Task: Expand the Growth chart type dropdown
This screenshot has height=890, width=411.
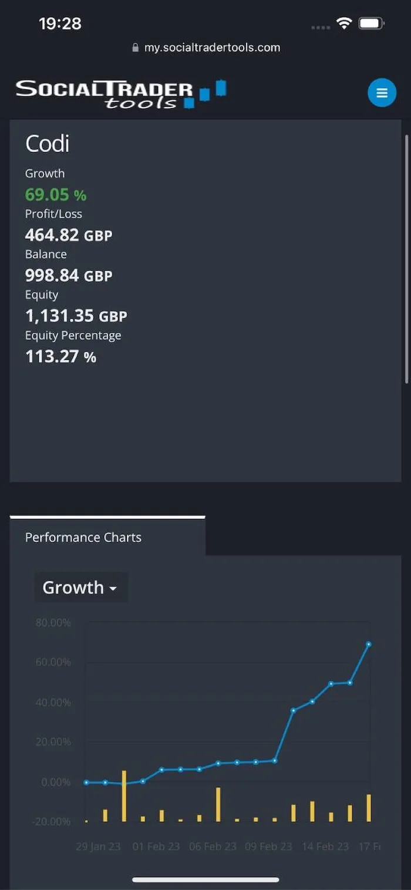Action: click(x=80, y=587)
